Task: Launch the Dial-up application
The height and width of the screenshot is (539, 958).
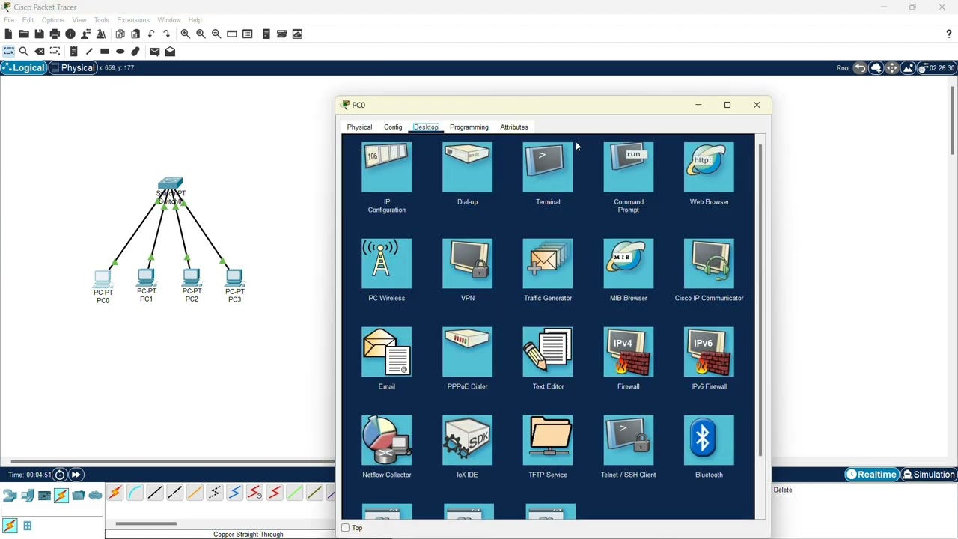Action: coord(467,168)
